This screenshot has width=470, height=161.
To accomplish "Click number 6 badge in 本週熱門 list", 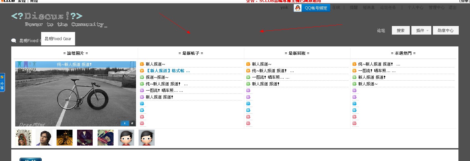I will [x=354, y=97].
